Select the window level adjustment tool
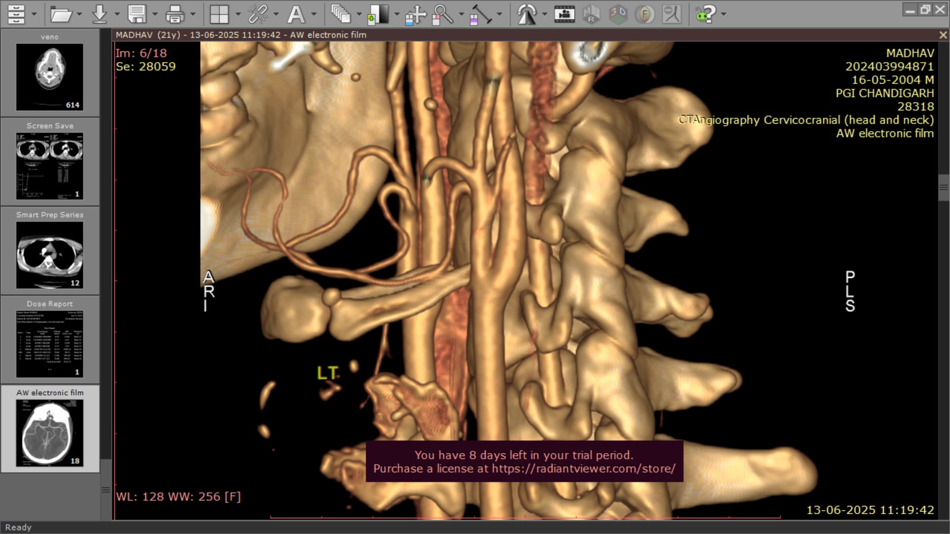Screen dimensions: 950x534 tap(379, 14)
